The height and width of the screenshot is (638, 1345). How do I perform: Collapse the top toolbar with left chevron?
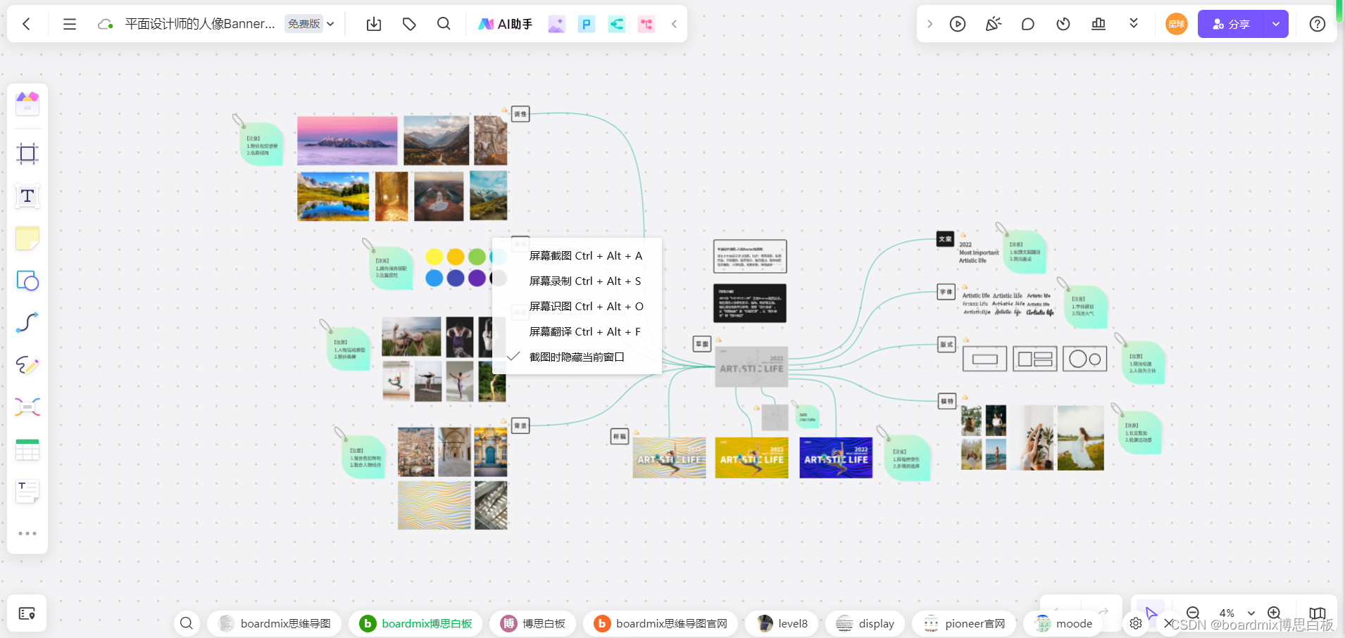point(674,24)
